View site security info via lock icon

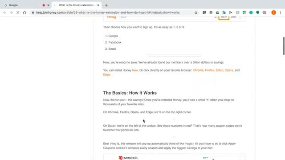[x=33, y=12]
